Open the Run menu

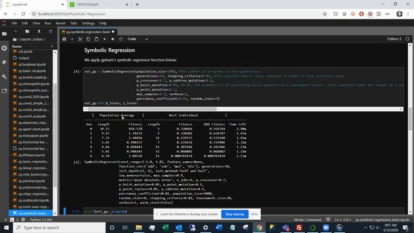click(48, 23)
